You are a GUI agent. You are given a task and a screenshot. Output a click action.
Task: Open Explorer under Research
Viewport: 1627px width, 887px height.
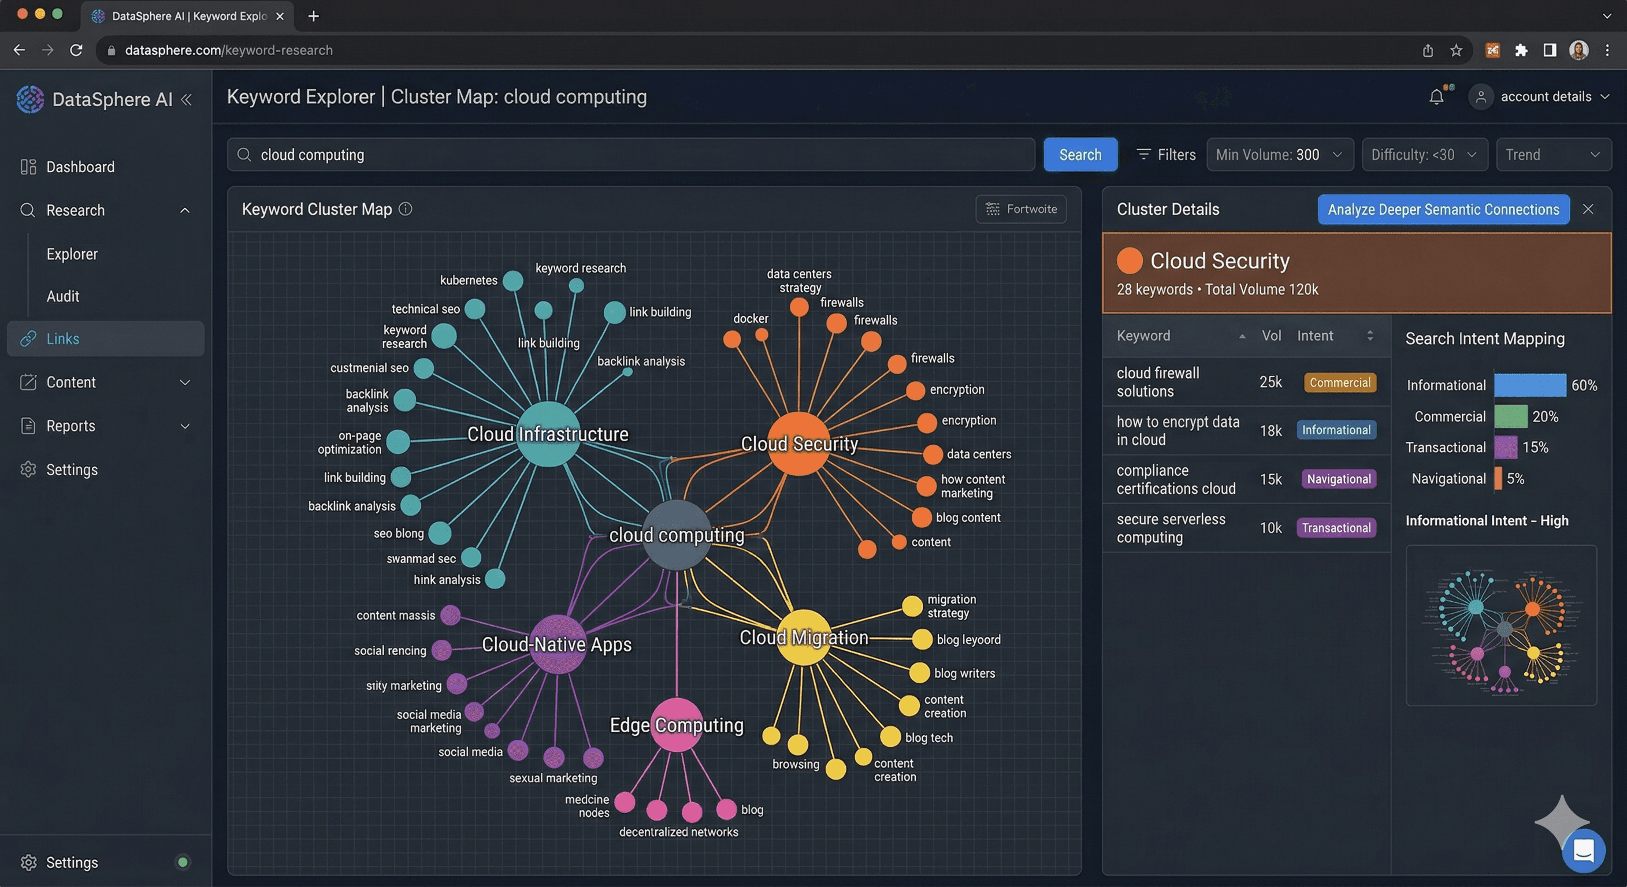(72, 254)
